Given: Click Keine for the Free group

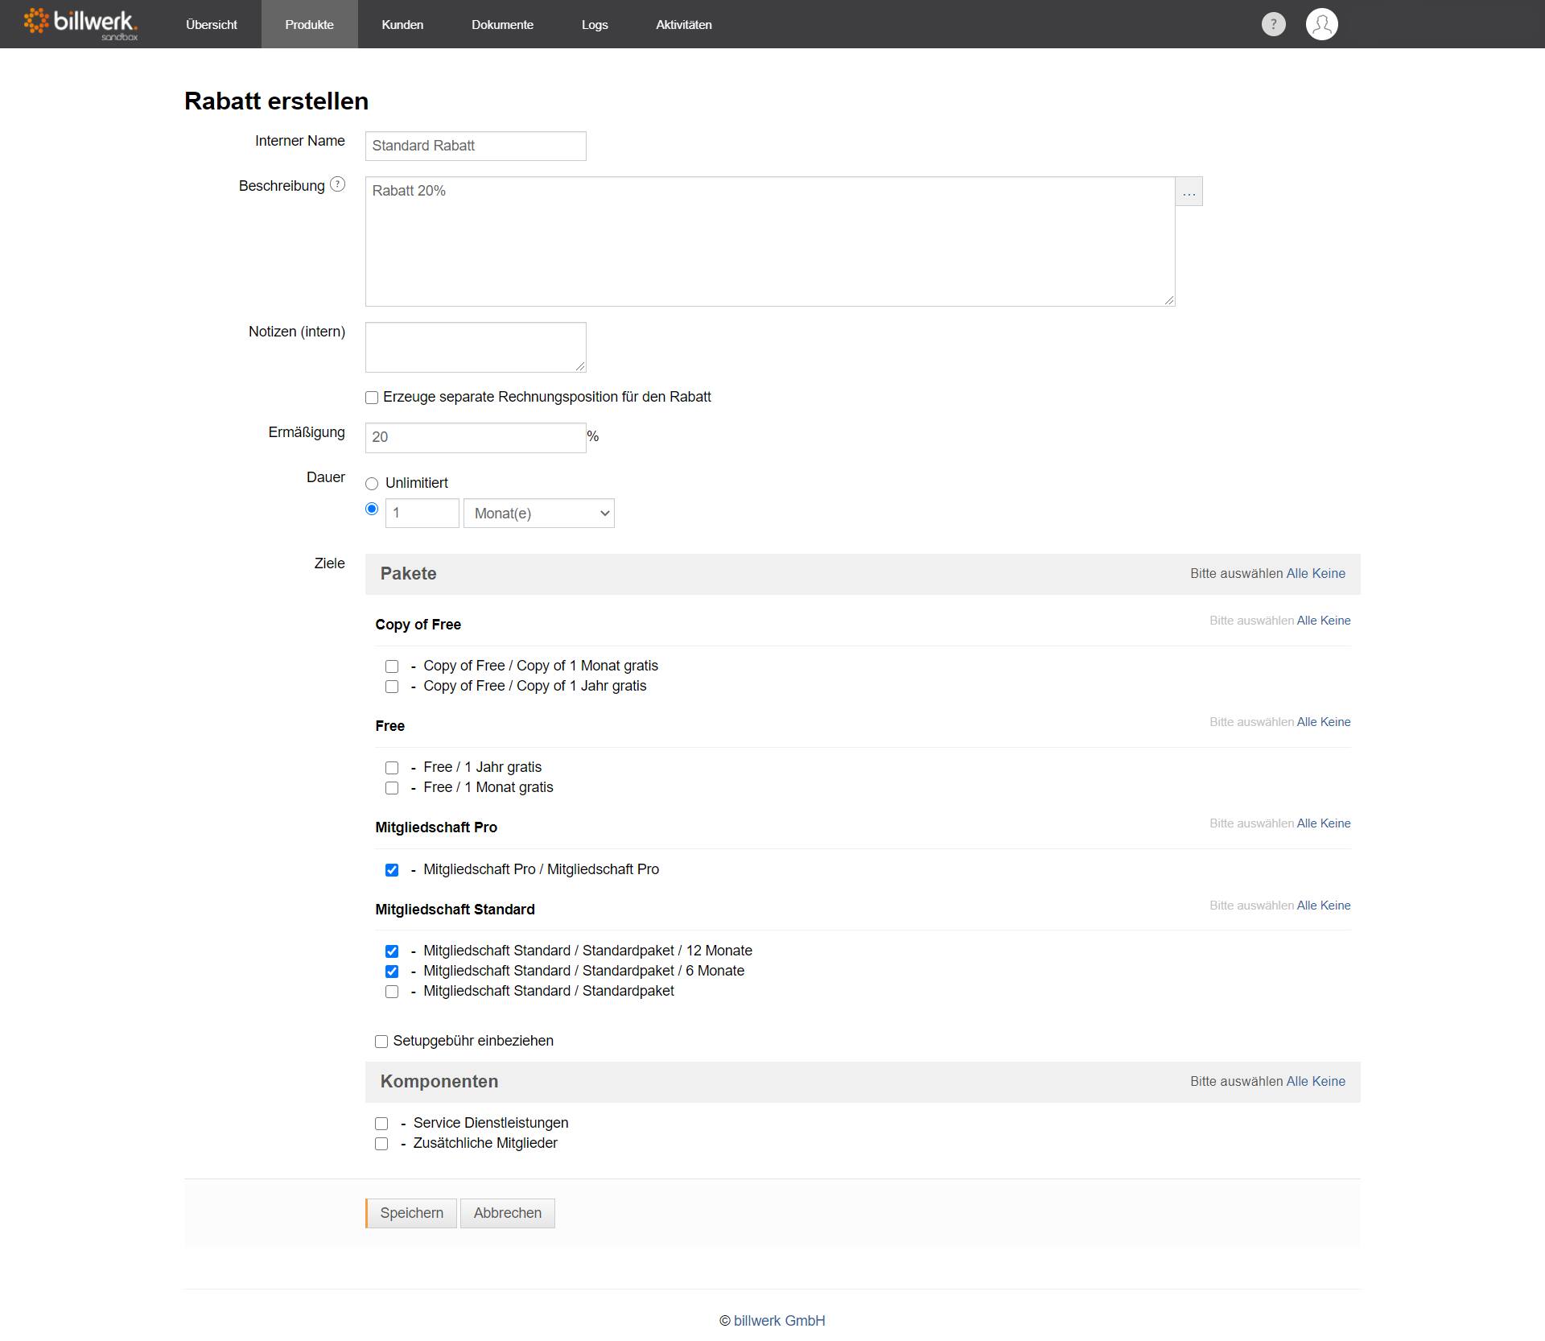Looking at the screenshot, I should pyautogui.click(x=1336, y=722).
